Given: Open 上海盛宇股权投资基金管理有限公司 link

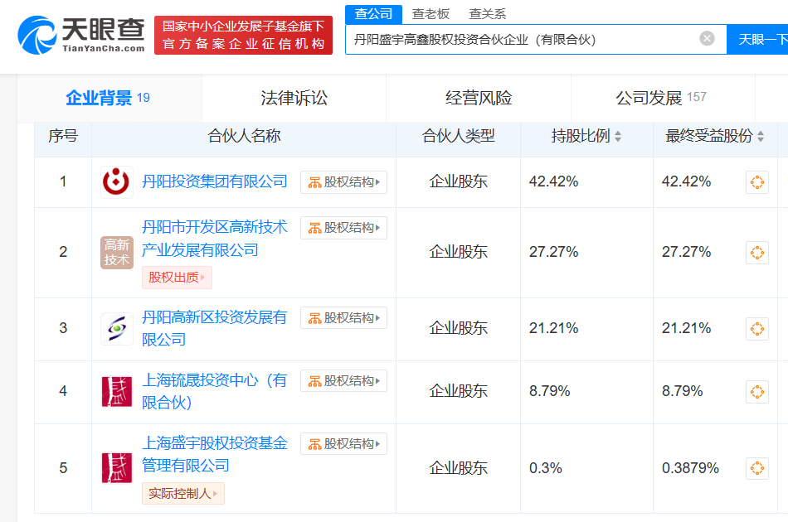Looking at the screenshot, I should click(215, 454).
